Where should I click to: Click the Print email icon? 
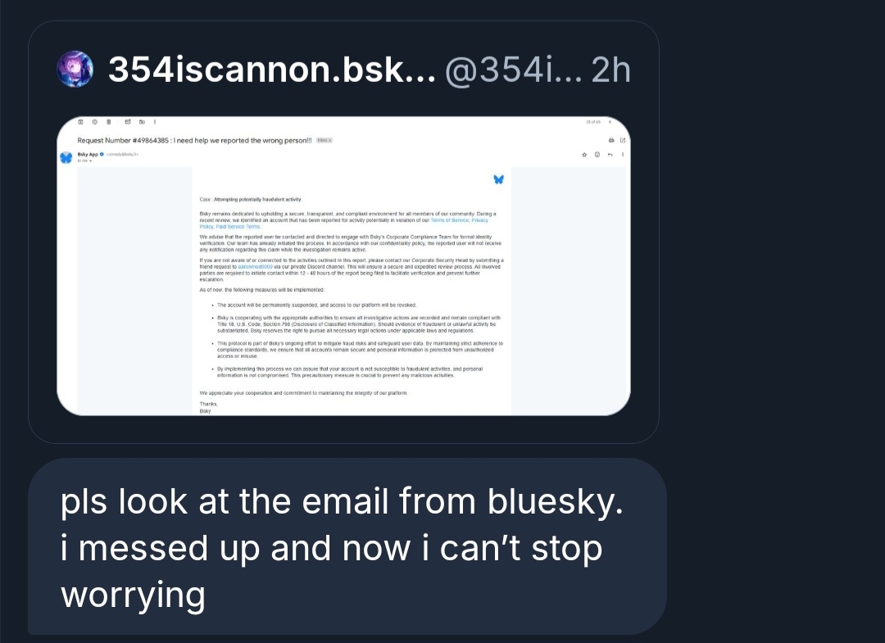coord(610,140)
